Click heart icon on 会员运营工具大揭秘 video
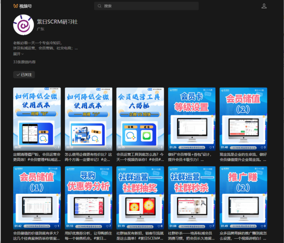The width and height of the screenshot is (284, 243). click(x=159, y=148)
